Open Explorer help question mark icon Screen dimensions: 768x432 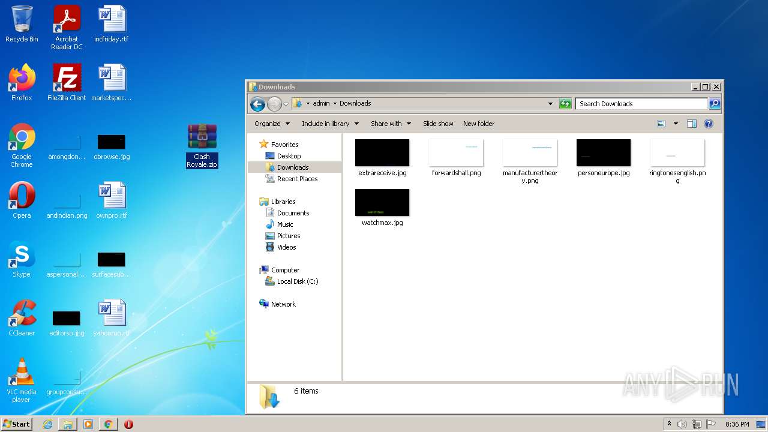(x=709, y=124)
